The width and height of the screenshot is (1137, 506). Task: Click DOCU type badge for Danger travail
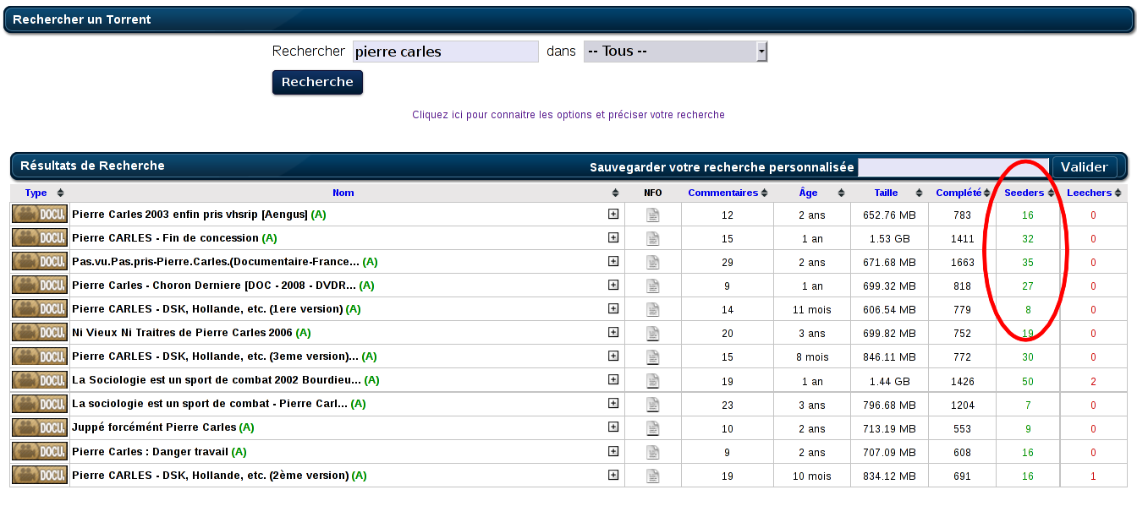pyautogui.click(x=39, y=452)
